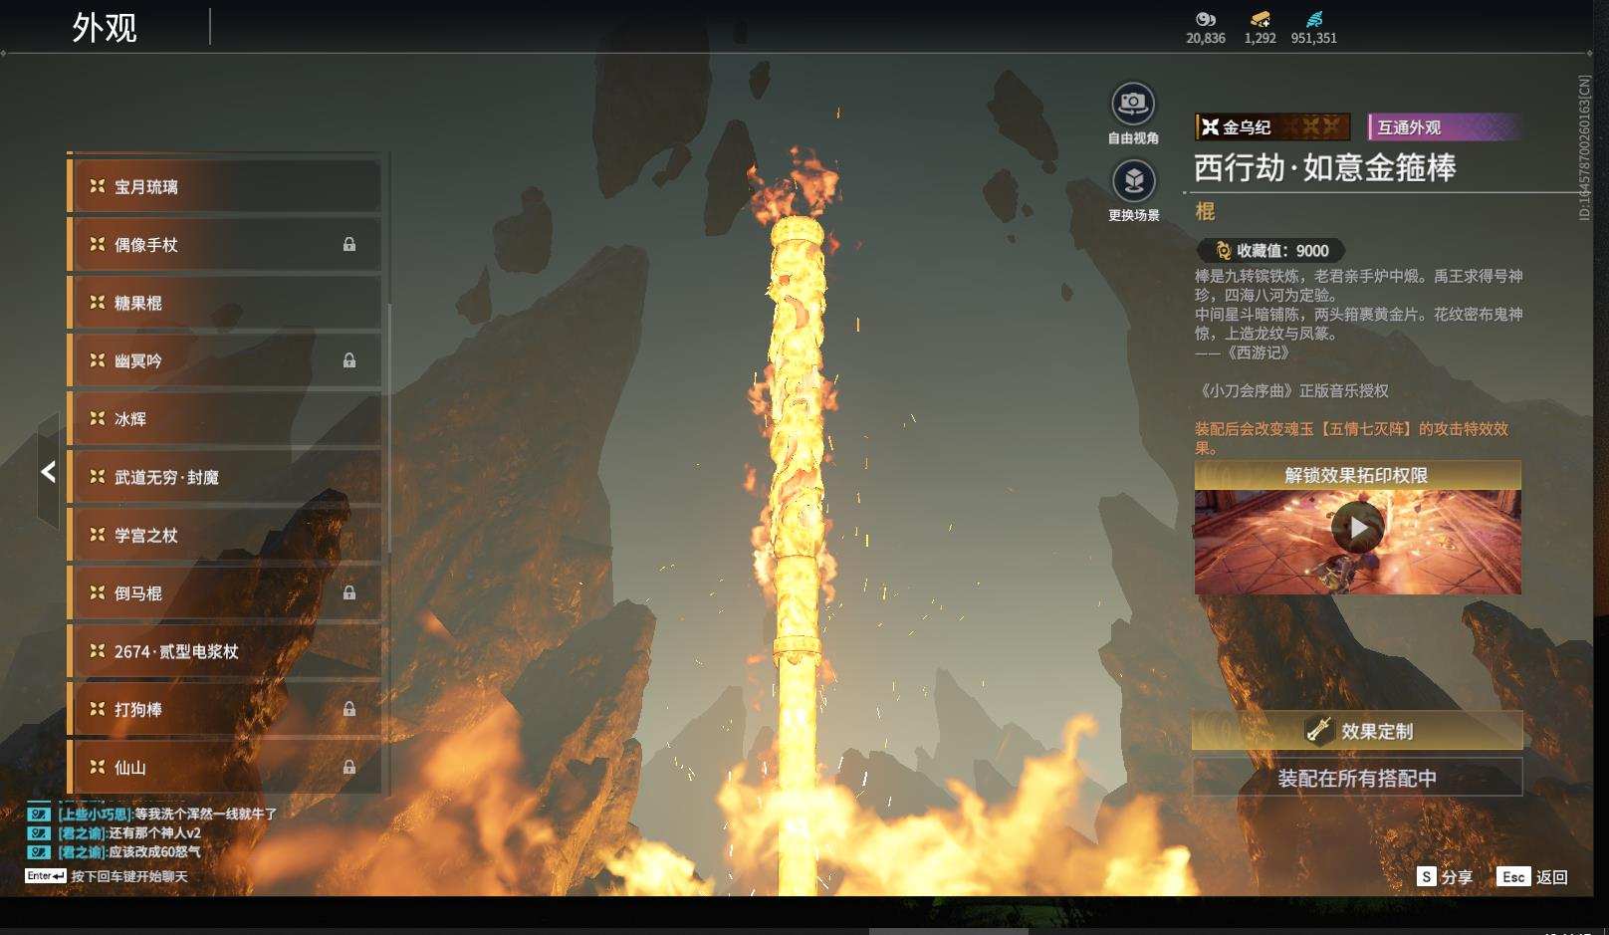The image size is (1609, 935).
Task: Select 偶像手杖 skin in list
Action: (225, 244)
